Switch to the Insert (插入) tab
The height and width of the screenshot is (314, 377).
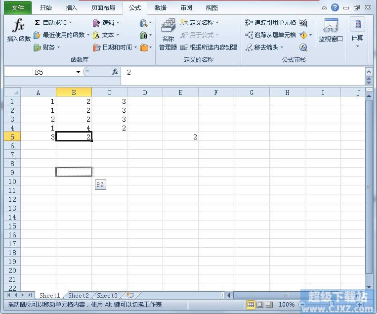pyautogui.click(x=72, y=8)
